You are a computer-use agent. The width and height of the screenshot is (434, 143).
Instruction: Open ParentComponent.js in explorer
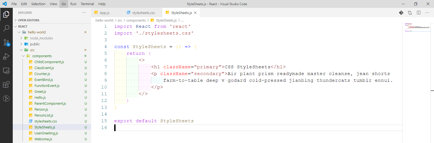coord(50,103)
